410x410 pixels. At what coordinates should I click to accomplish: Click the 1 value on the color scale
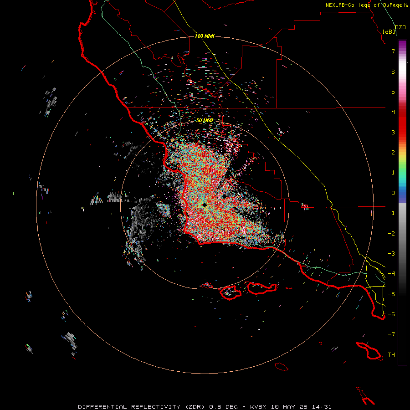pos(393,173)
